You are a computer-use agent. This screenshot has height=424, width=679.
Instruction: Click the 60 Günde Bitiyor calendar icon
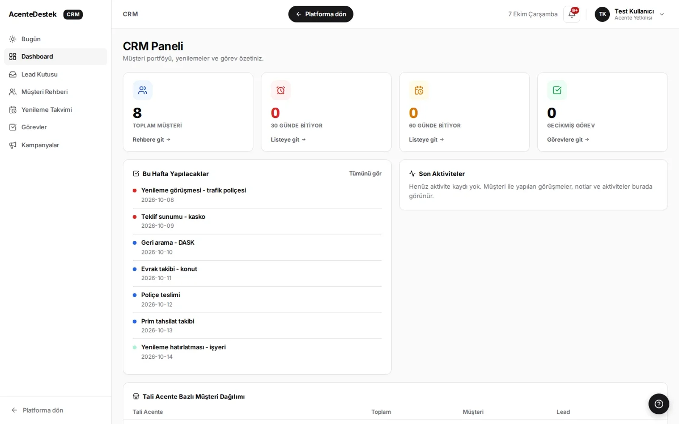coord(419,90)
